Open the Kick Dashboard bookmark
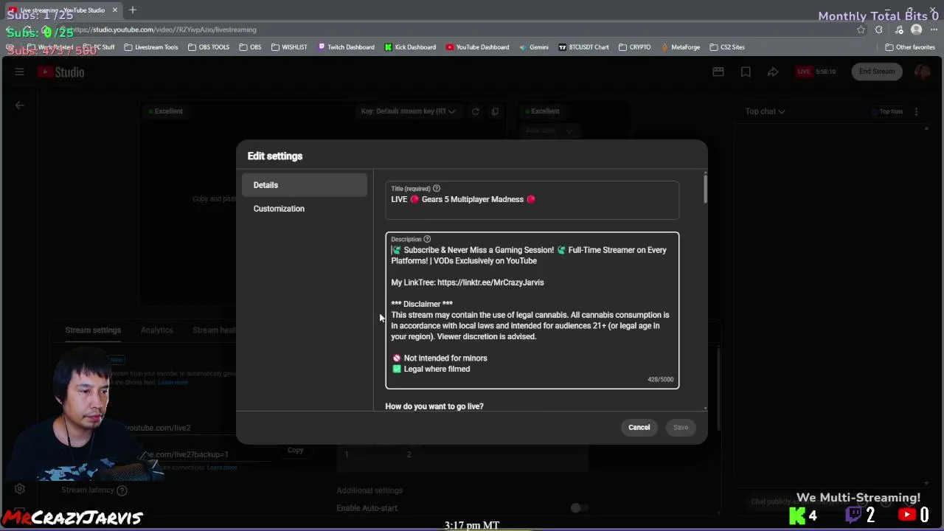 pos(410,47)
